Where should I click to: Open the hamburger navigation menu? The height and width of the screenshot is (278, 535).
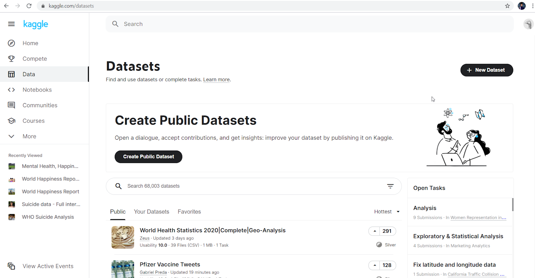coord(11,24)
